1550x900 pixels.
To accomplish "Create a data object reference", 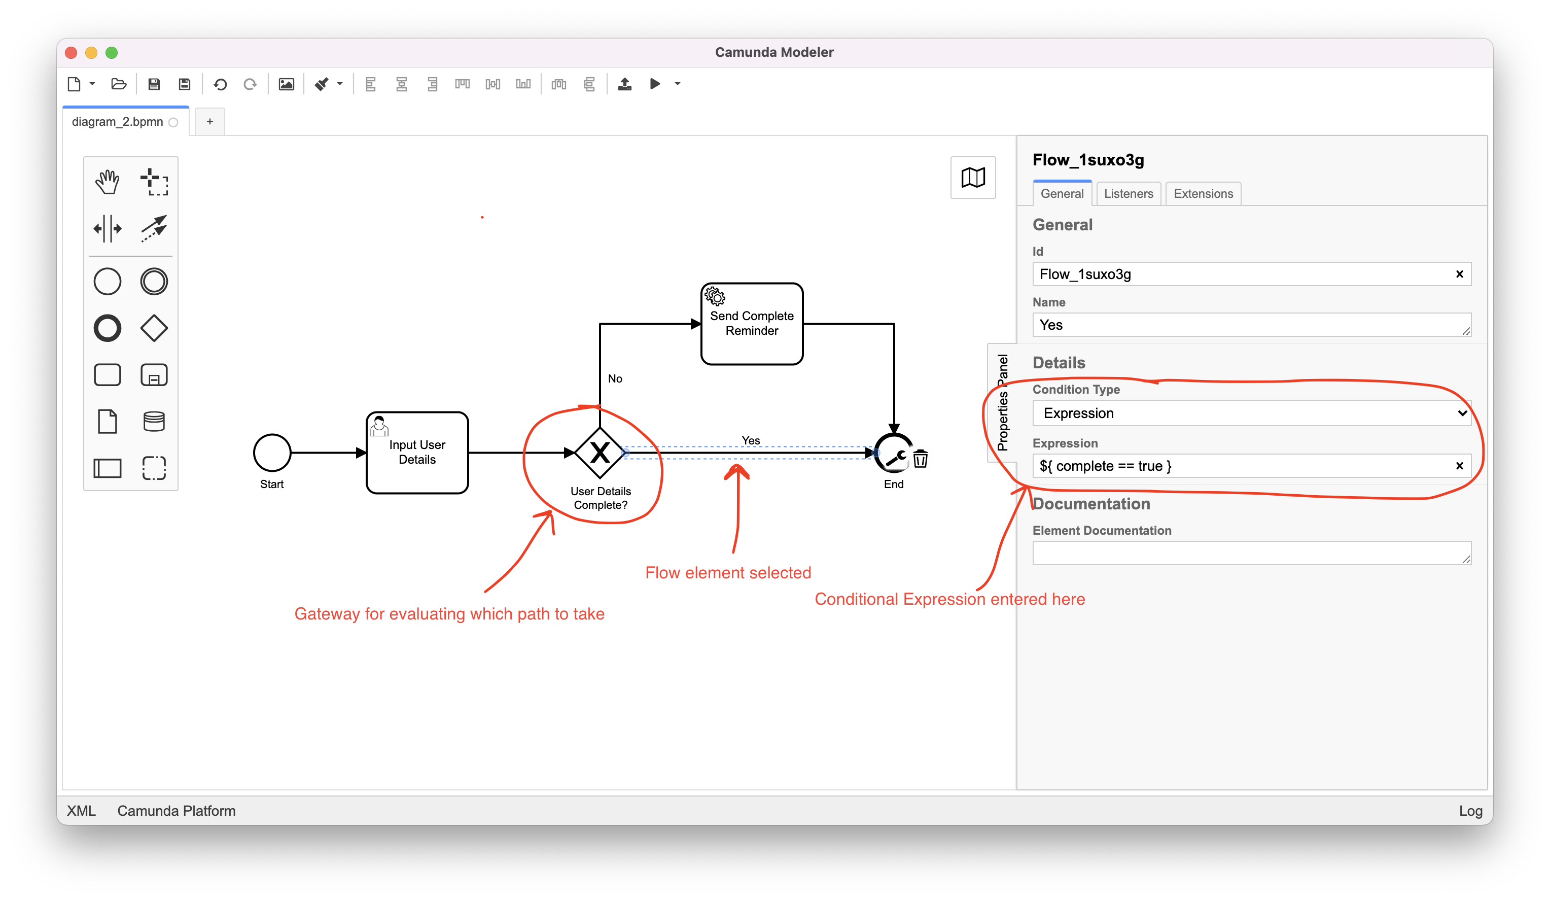I will click(x=107, y=422).
